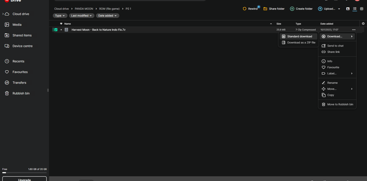Sort by Type column header

[298, 24]
